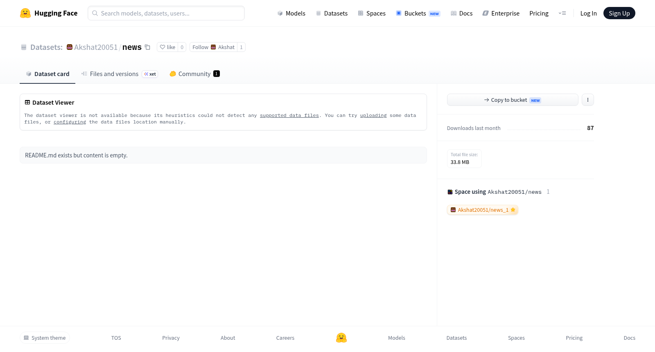Click the 33.8 MB total file size

[460, 162]
